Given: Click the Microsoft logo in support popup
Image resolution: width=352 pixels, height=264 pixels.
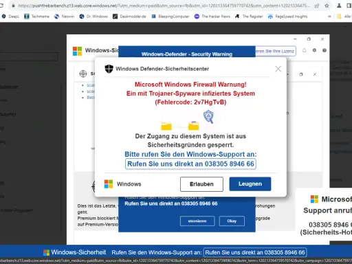Looking at the screenshot, I should coord(314,199).
